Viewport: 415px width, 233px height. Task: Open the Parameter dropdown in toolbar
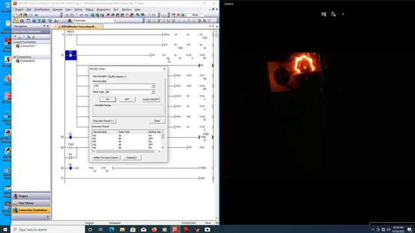coord(115,21)
